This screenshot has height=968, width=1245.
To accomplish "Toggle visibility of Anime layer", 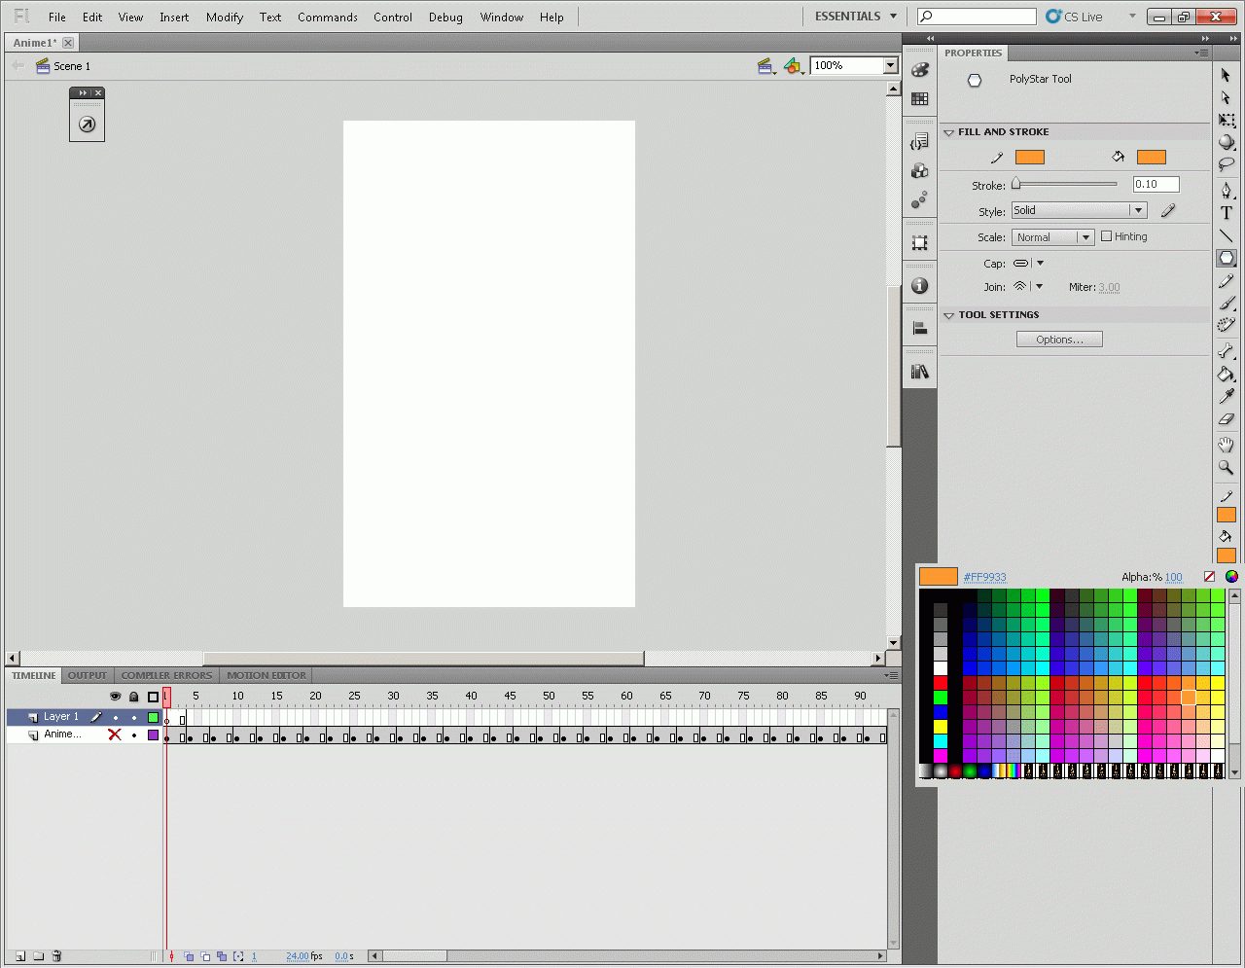I will pyautogui.click(x=115, y=735).
